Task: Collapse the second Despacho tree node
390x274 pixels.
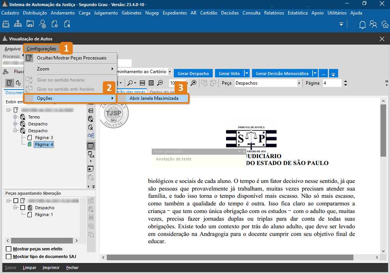Action: point(15,131)
